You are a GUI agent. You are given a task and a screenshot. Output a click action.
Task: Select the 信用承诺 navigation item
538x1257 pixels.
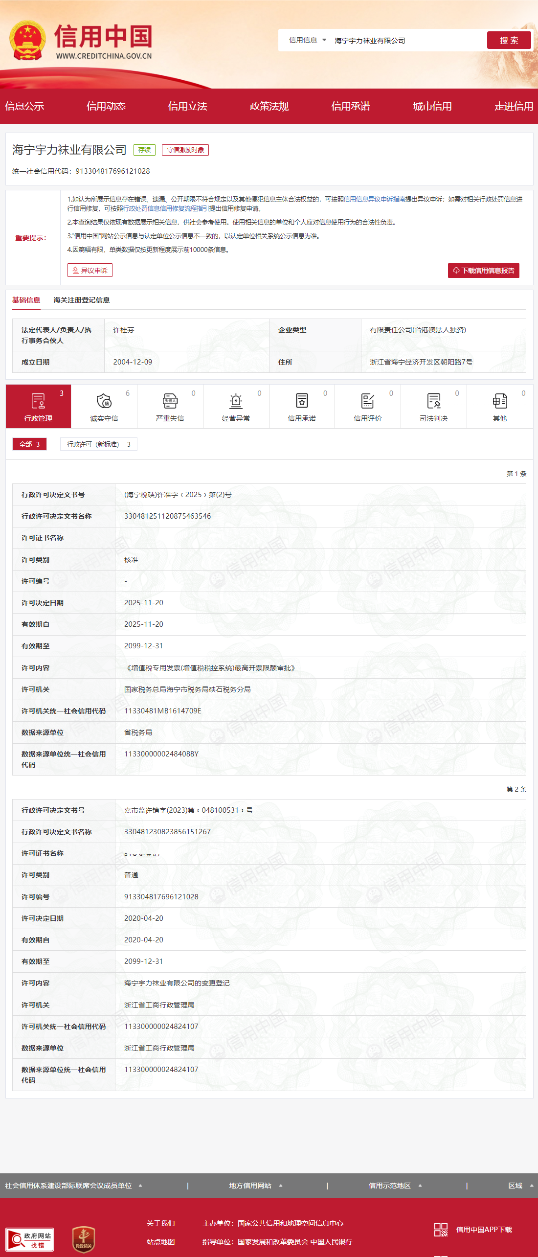tap(351, 106)
